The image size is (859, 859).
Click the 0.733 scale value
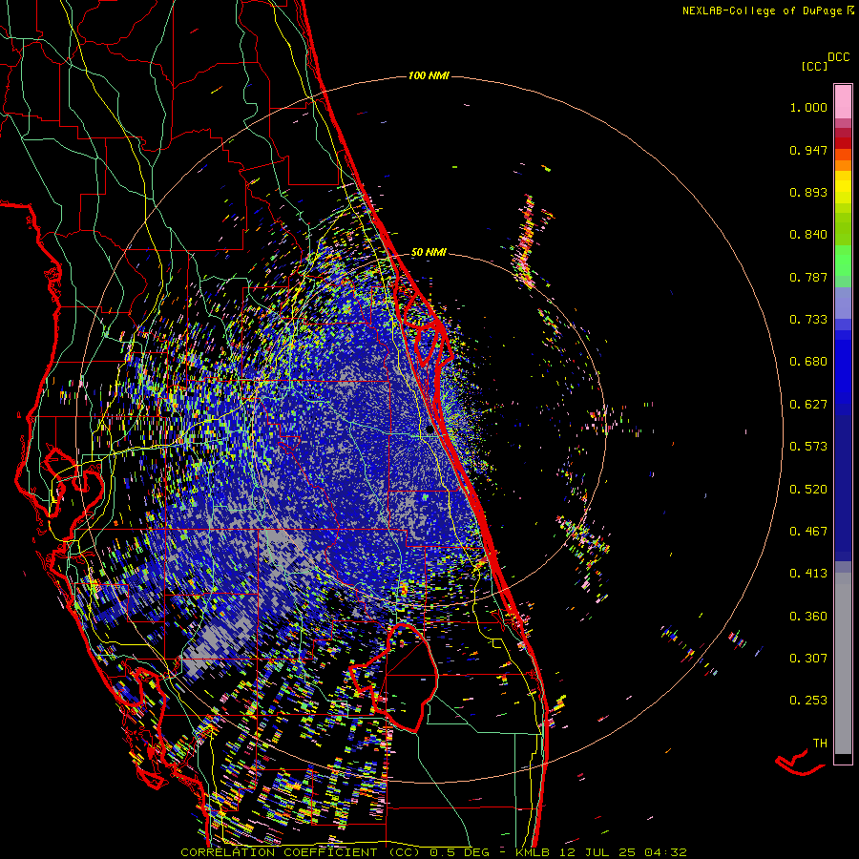click(x=808, y=320)
